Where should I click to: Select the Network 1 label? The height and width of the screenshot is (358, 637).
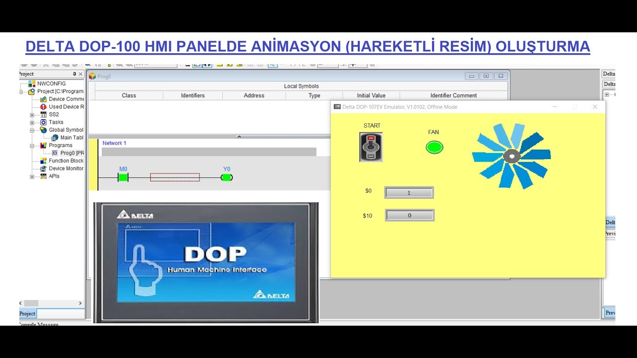pos(114,143)
